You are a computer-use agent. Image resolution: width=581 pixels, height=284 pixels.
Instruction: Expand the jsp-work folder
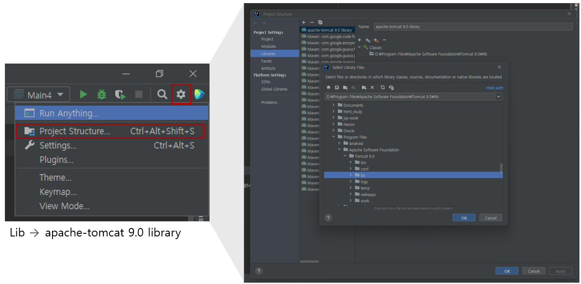334,118
